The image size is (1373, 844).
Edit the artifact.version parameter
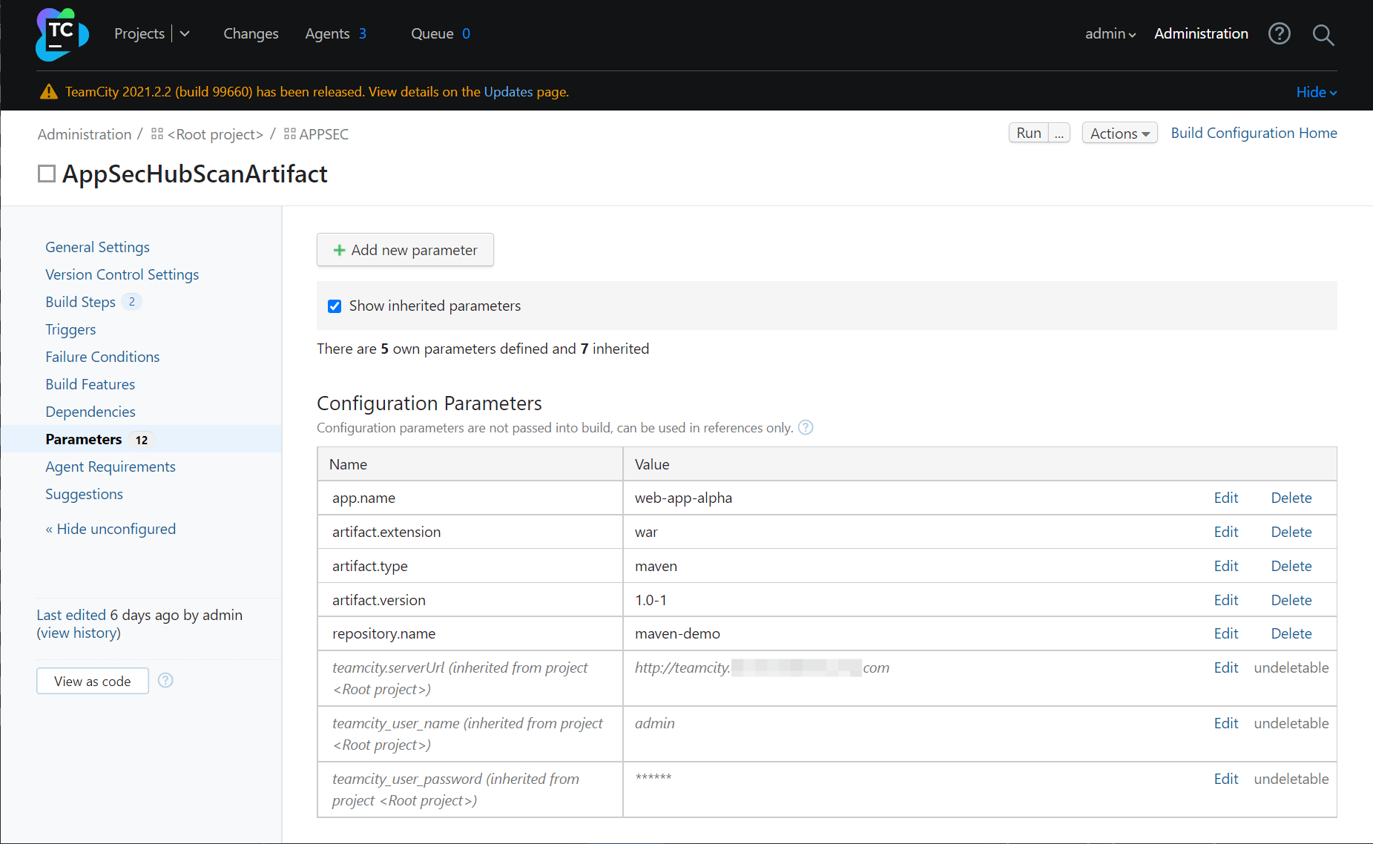click(x=1225, y=600)
